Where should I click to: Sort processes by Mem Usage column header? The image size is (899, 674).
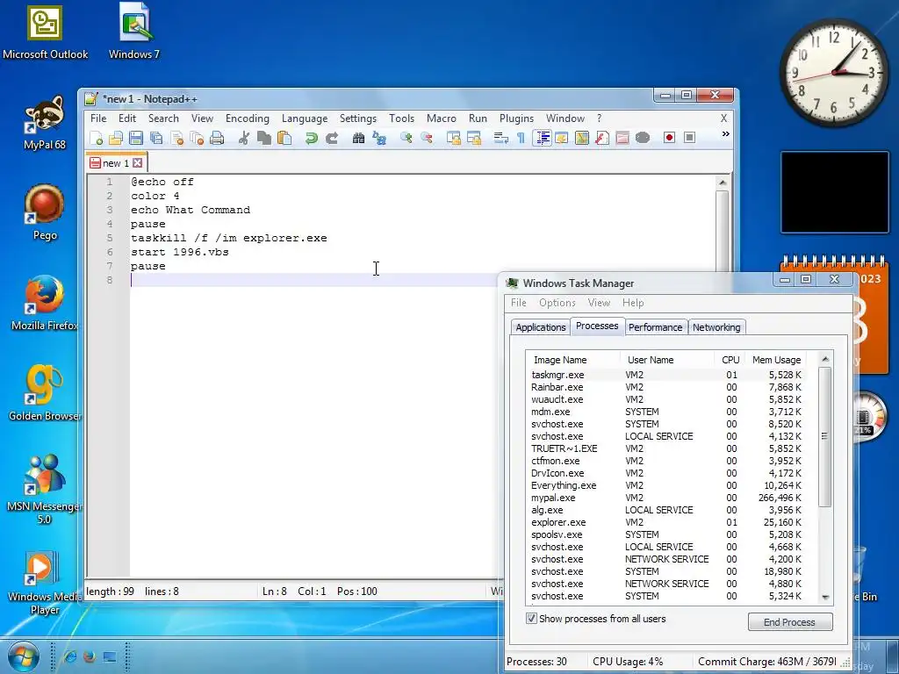click(x=776, y=360)
